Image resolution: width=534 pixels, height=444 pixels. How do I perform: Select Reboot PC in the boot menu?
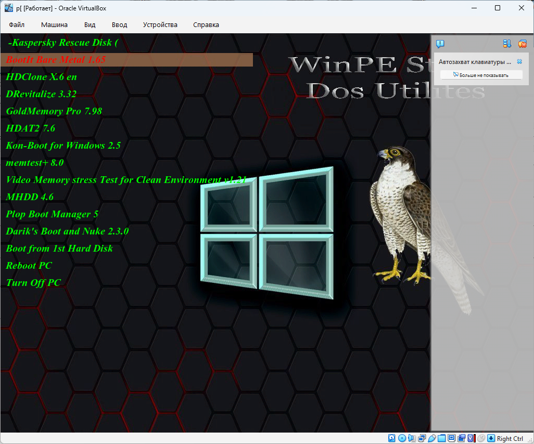click(29, 266)
